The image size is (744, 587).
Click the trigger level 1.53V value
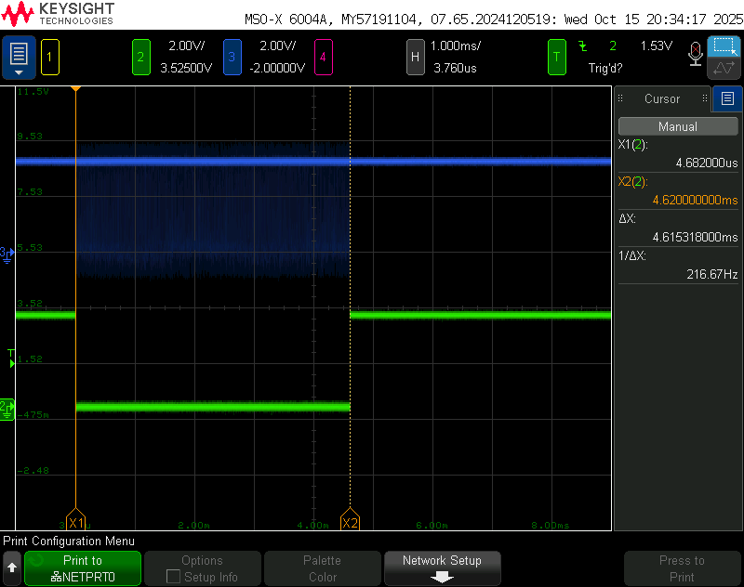click(x=657, y=46)
